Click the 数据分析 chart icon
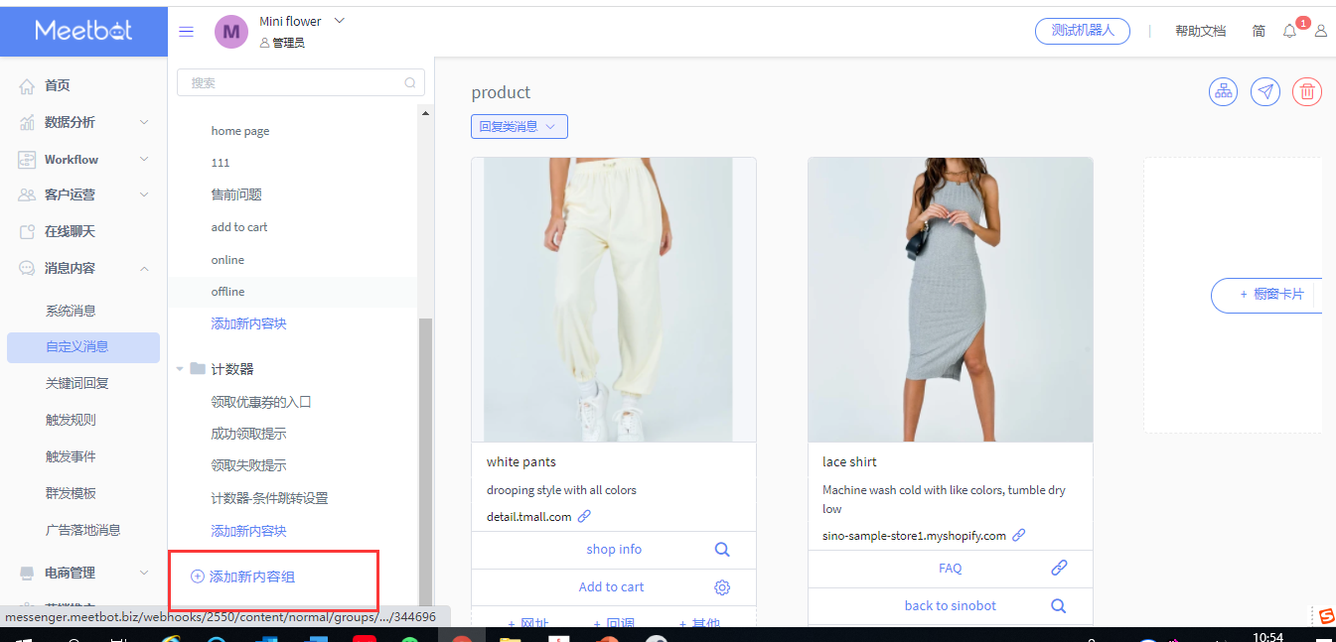Screen dimensions: 1336x642 (x=27, y=123)
